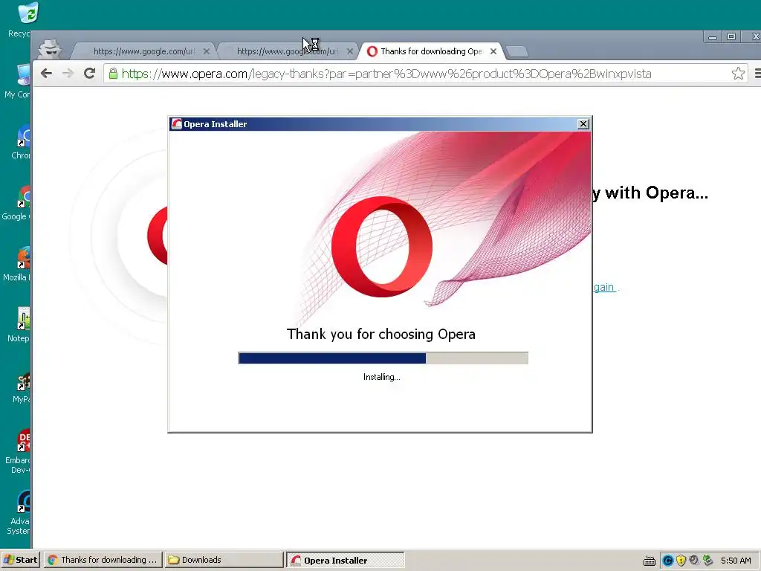Click the yellow security shield tray icon
The width and height of the screenshot is (761, 571).
point(681,561)
